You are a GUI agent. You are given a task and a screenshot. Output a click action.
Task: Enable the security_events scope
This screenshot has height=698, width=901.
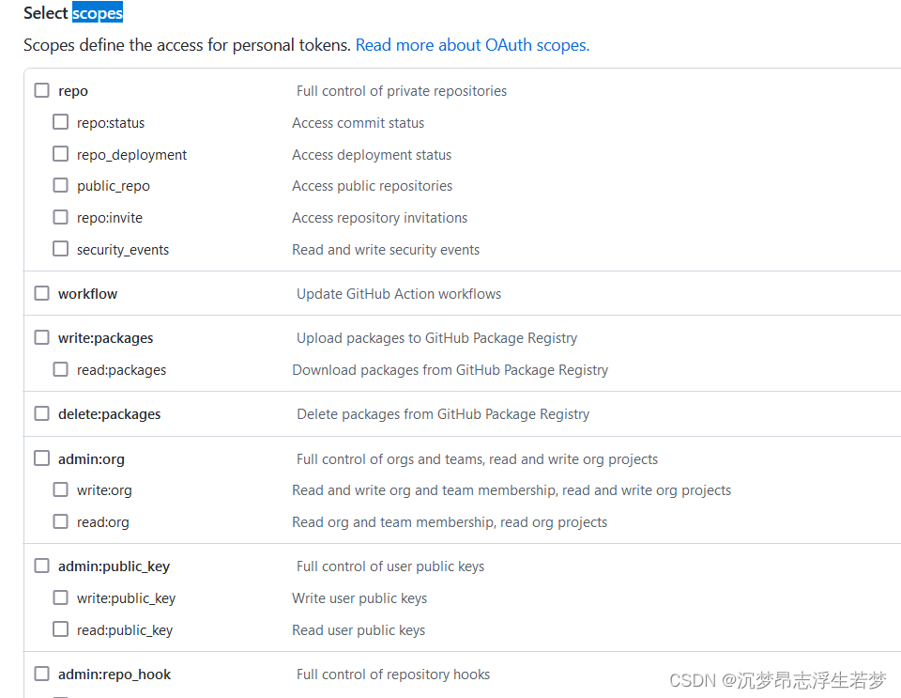click(60, 248)
